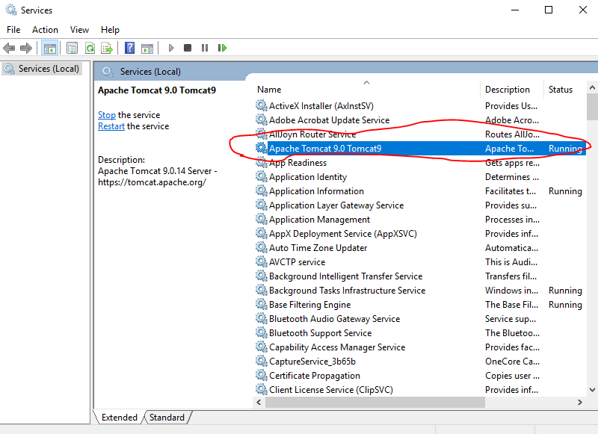
Task: Maximize the Services window
Action: pyautogui.click(x=549, y=10)
